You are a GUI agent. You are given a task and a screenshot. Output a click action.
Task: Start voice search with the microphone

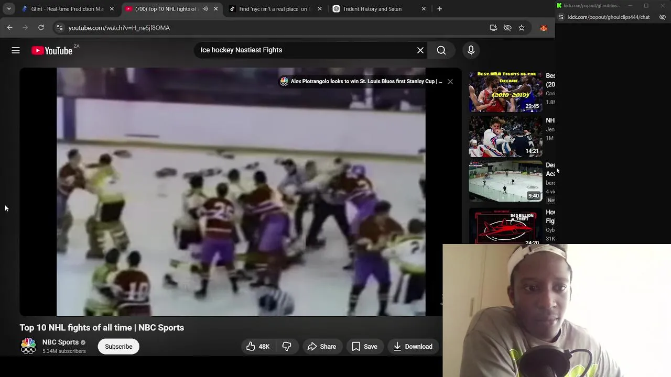point(471,50)
